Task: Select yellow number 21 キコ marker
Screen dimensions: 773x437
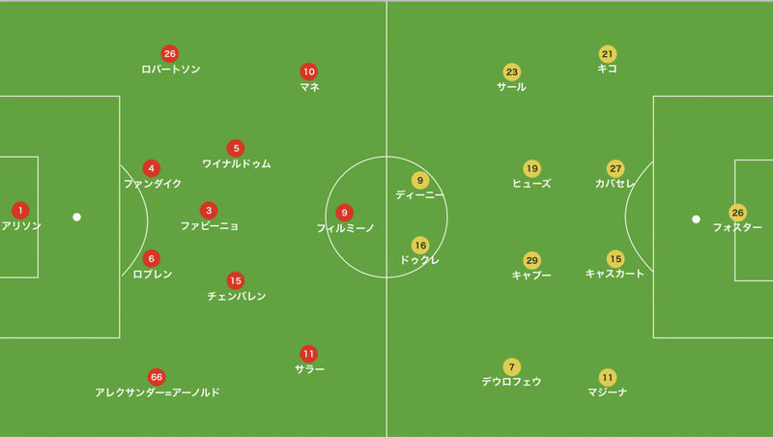Action: click(x=608, y=54)
